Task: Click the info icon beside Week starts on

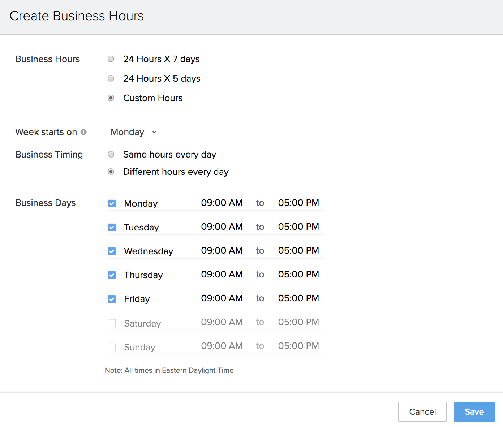Action: click(x=83, y=132)
